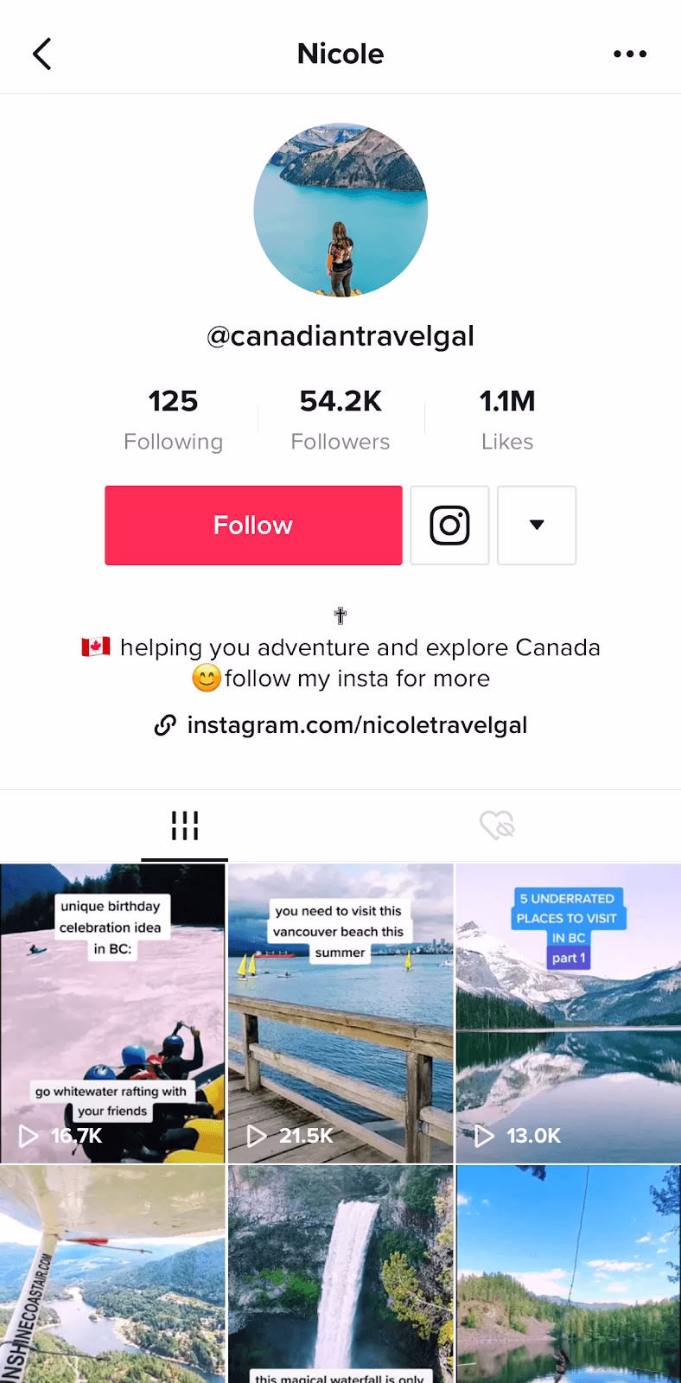This screenshot has height=1383, width=681.
Task: Open the 54.2K Followers list
Action: point(340,420)
